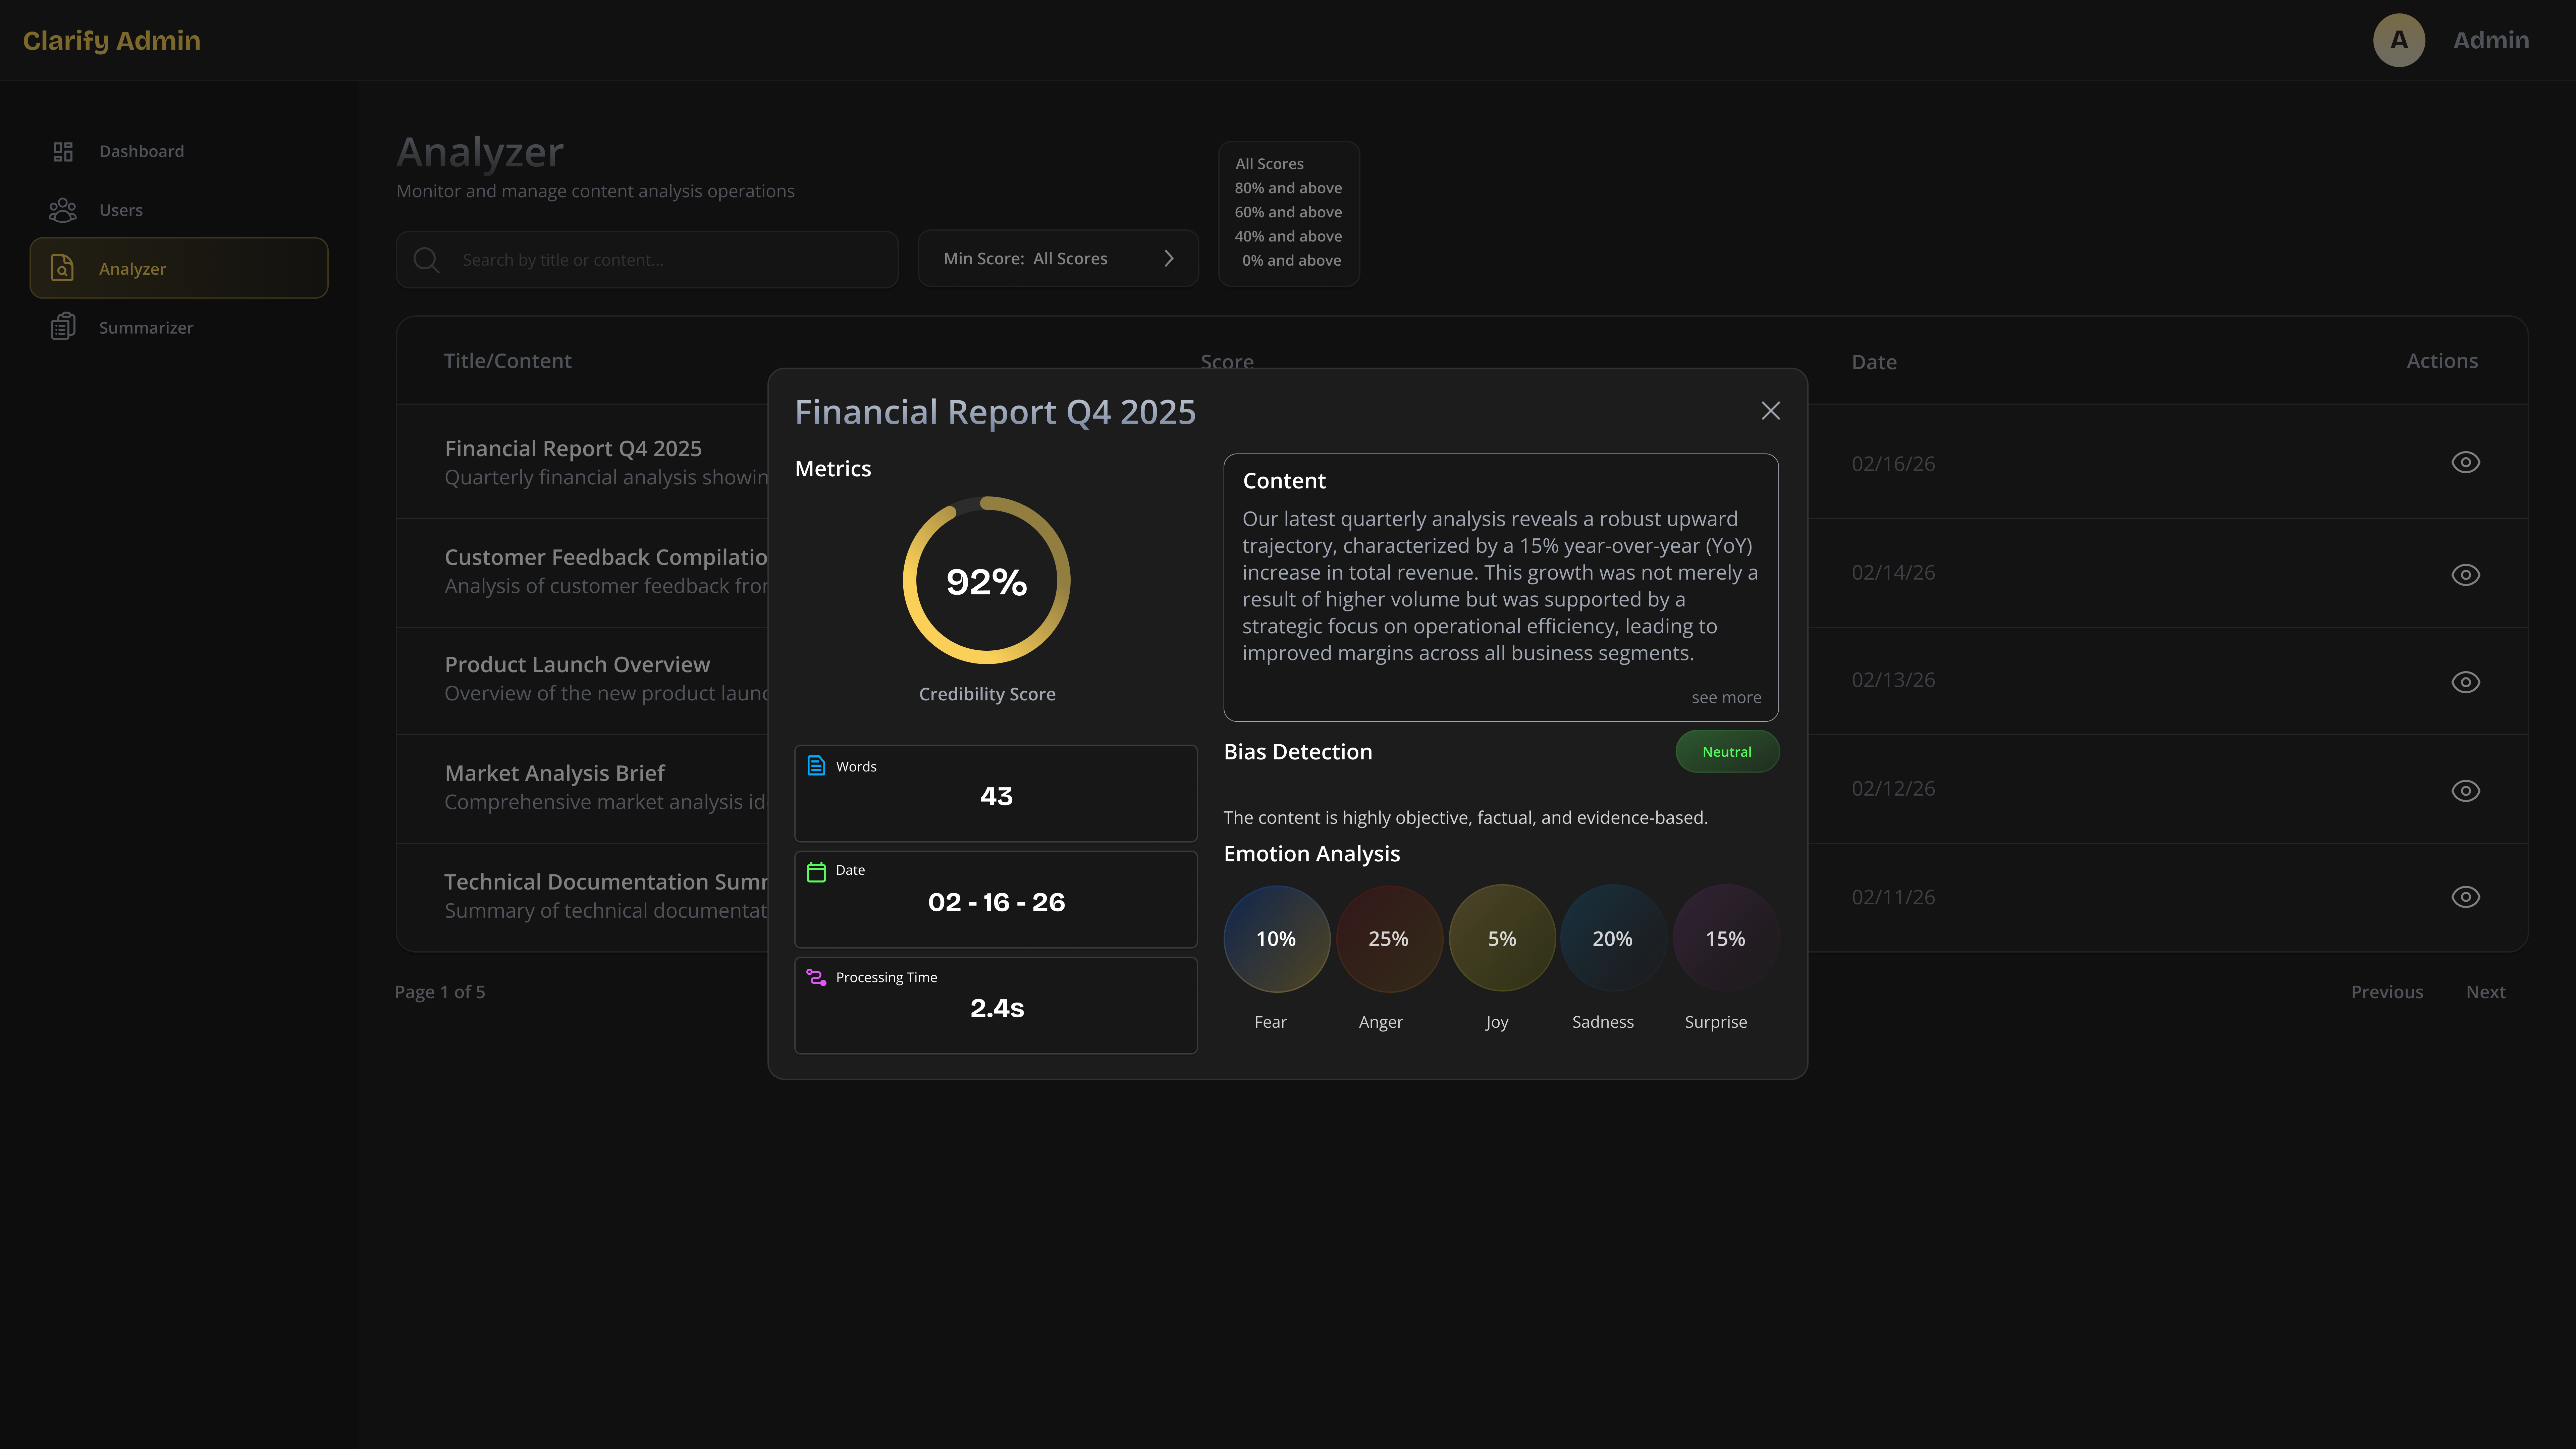The width and height of the screenshot is (2576, 1449).
Task: Click the "Metrics" heading in dialog
Action: pos(833,469)
